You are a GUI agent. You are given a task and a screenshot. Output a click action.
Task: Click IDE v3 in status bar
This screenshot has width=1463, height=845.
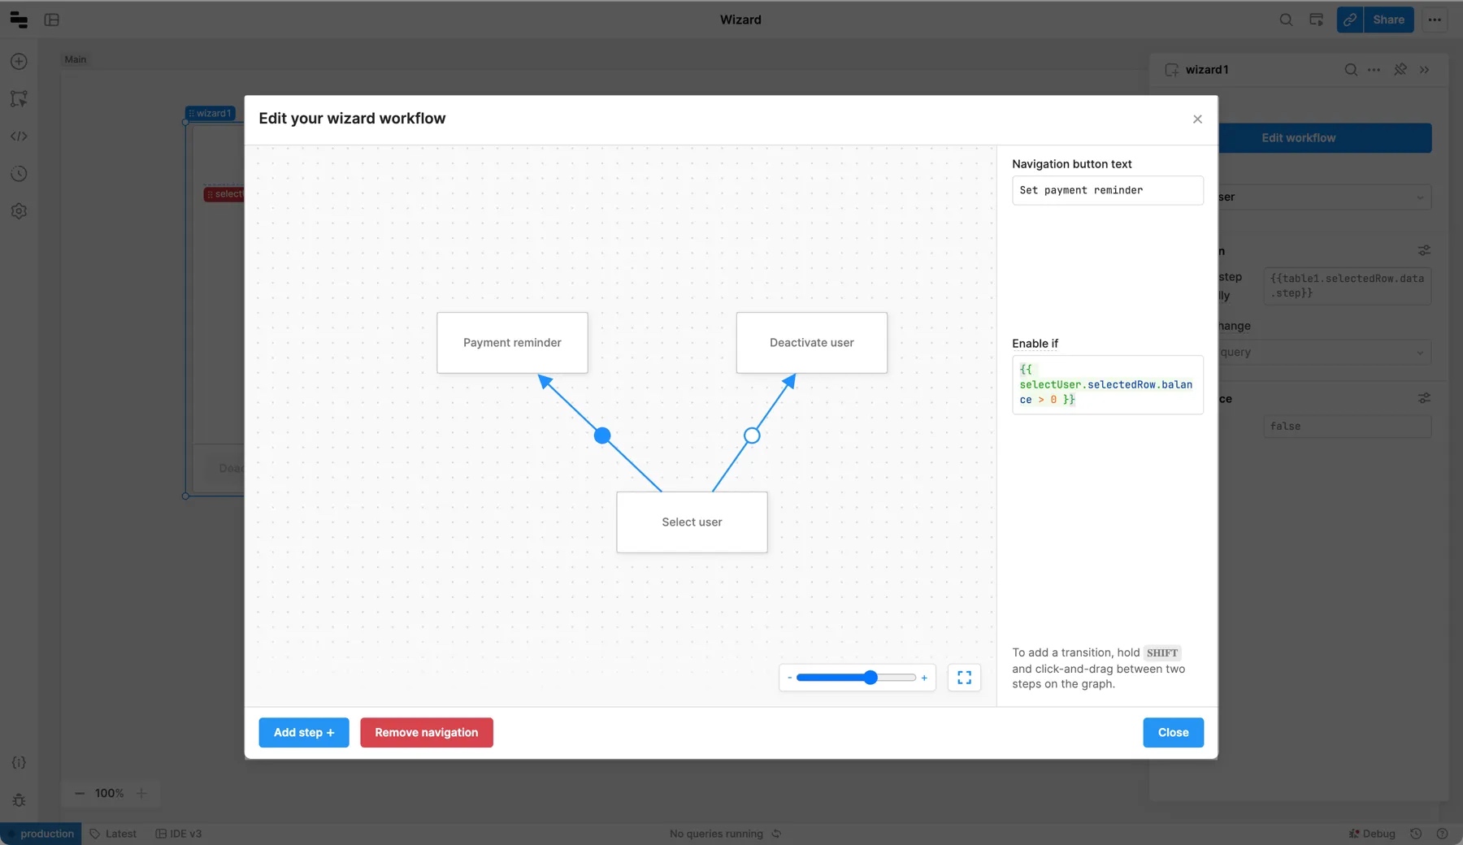point(179,834)
